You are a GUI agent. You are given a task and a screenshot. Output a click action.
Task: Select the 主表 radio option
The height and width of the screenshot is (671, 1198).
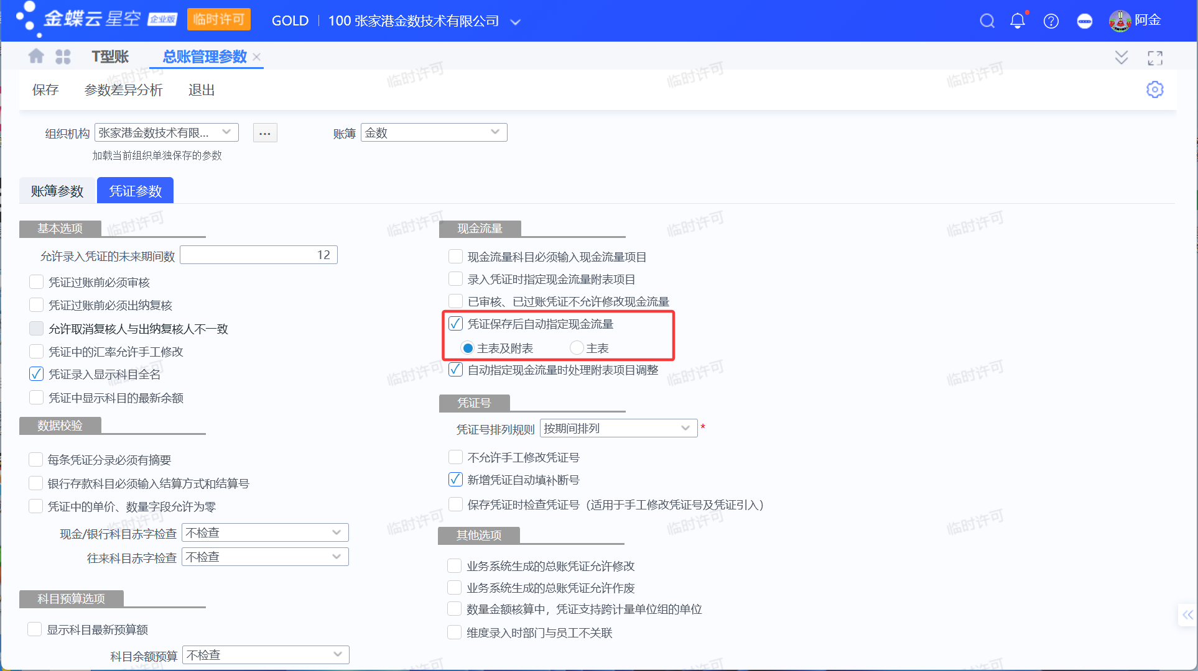click(577, 348)
